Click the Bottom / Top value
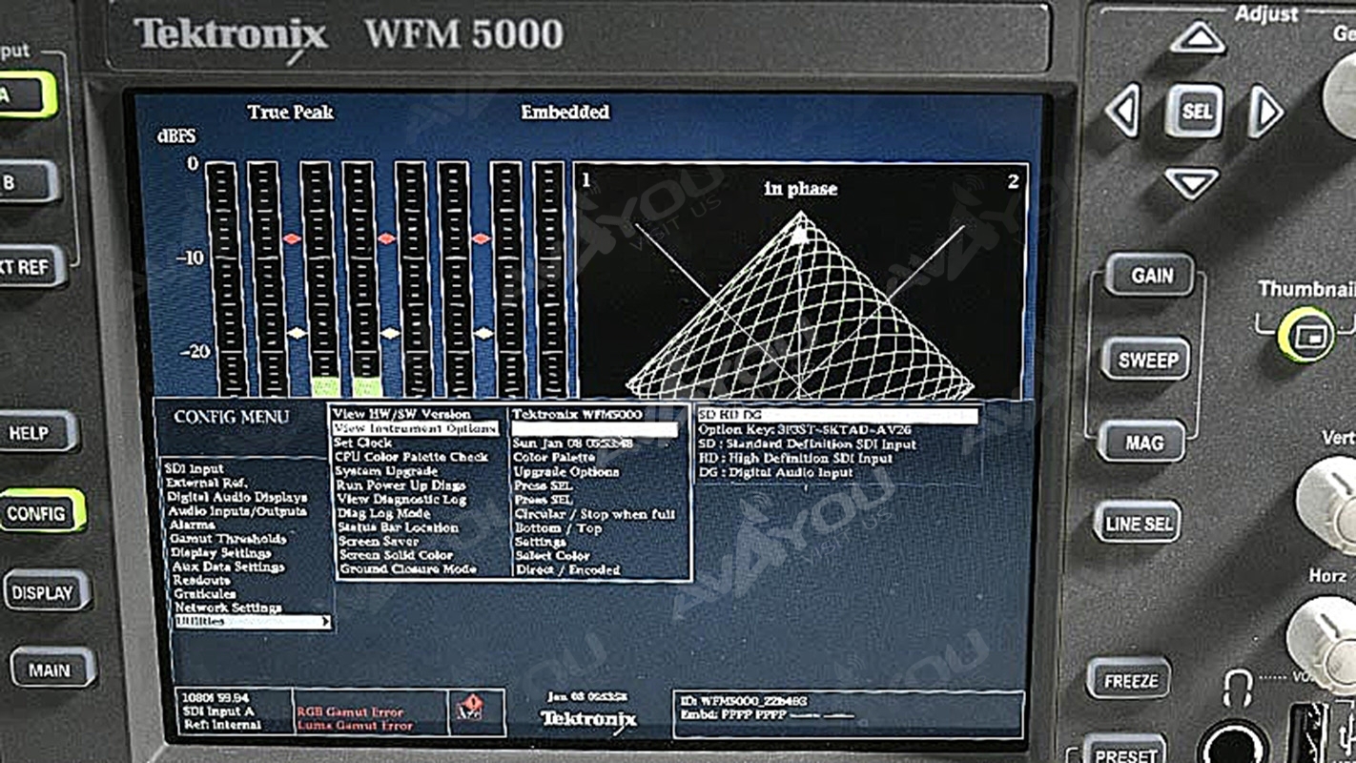1356x763 pixels. pos(558,527)
